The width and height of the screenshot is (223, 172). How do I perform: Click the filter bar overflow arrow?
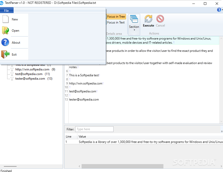coord(222,131)
